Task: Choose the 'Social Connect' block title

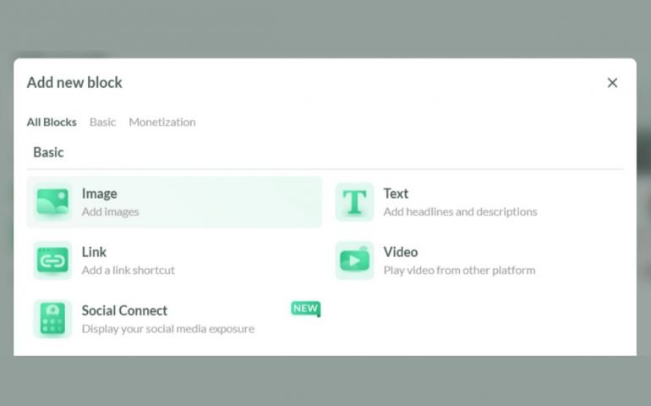Action: (124, 310)
